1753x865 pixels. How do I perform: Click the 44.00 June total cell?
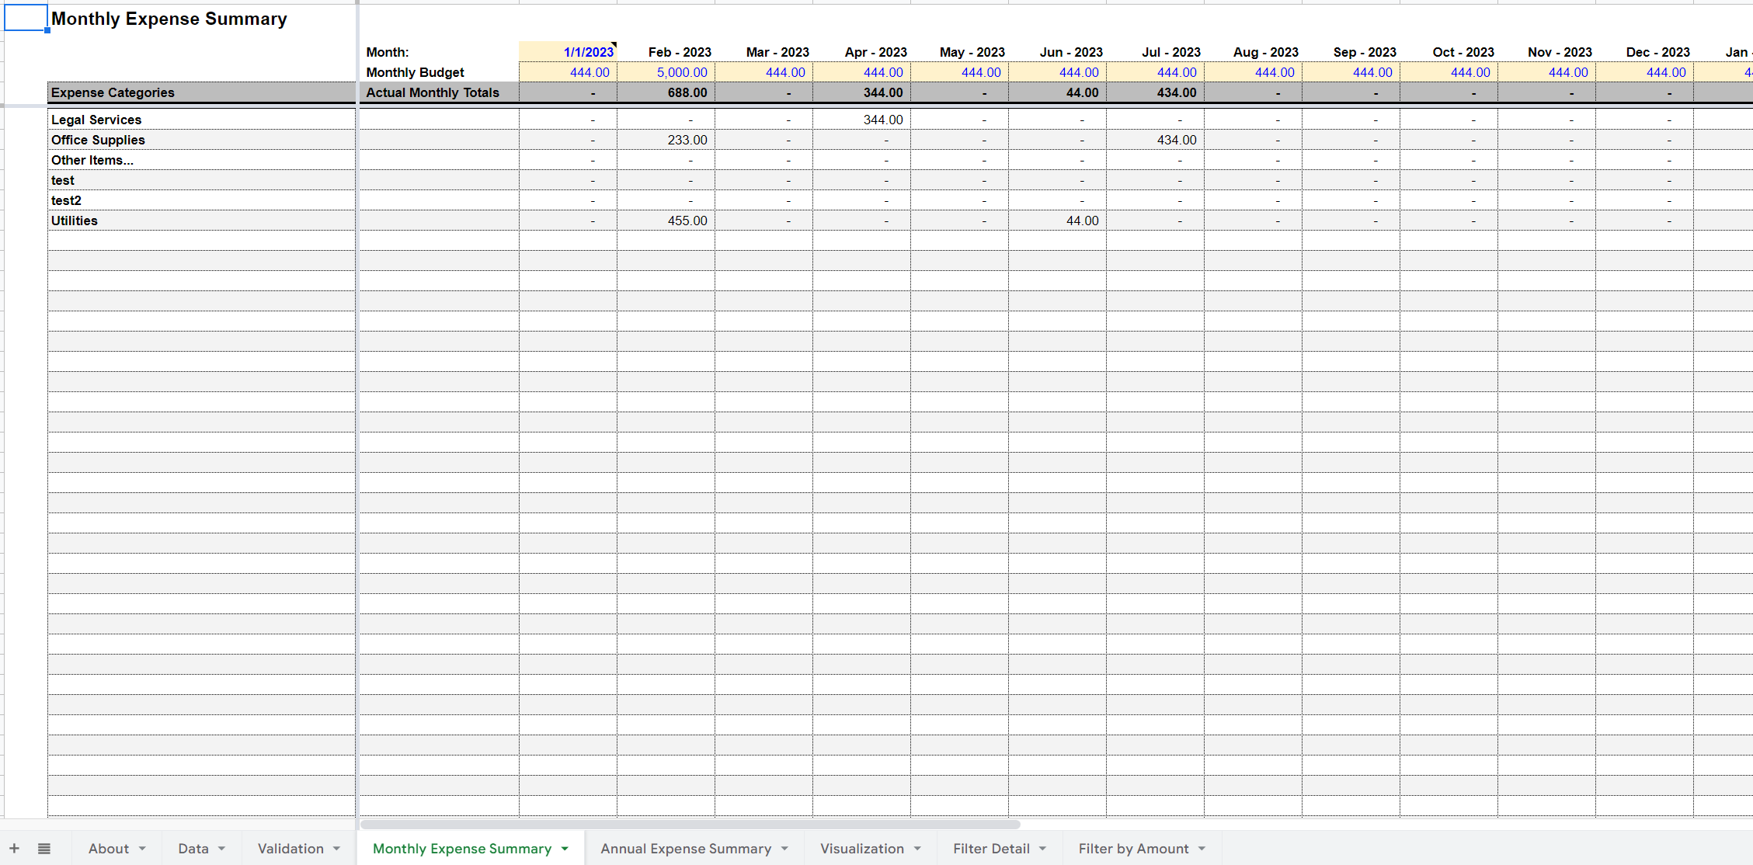point(1057,92)
